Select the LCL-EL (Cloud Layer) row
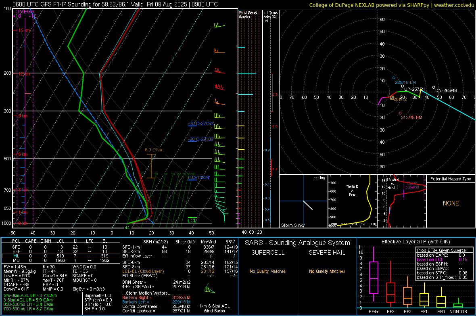The height and width of the screenshot is (316, 476). click(x=180, y=271)
